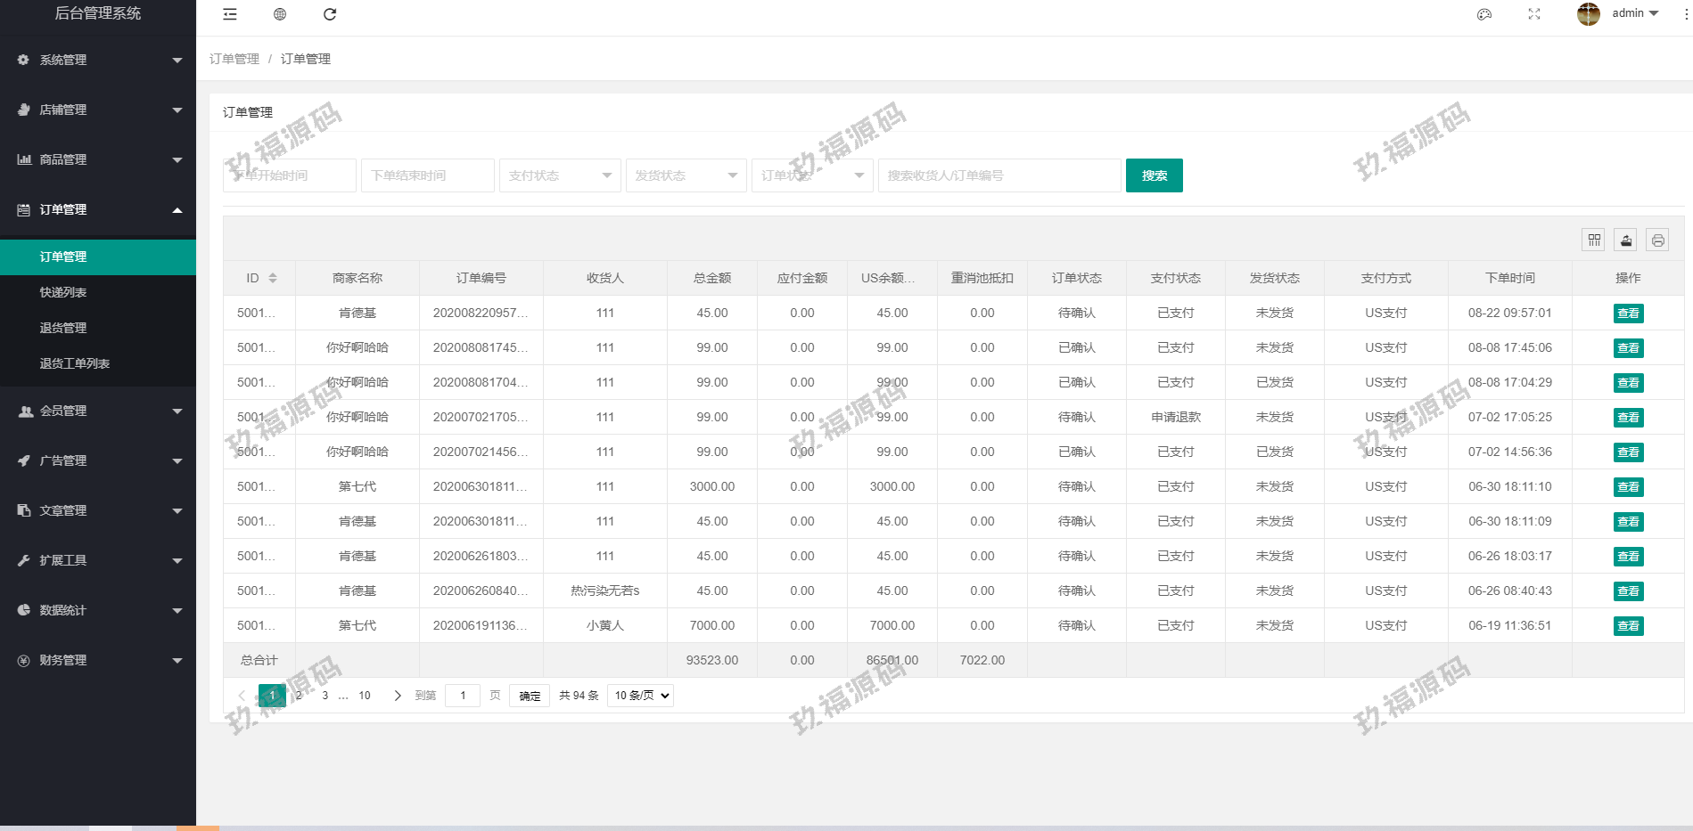Open the 发货状态 filter dropdown
This screenshot has height=831, width=1693.
[686, 175]
